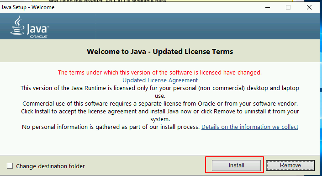
Task: Click the Remove button
Action: pos(290,165)
